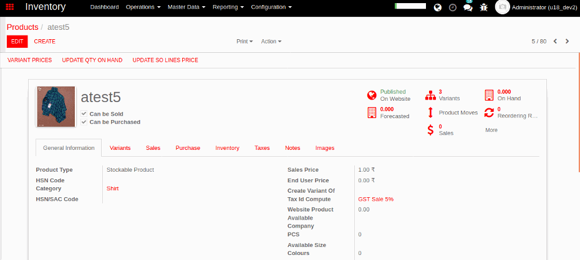Click the red EDIT button

(x=17, y=42)
